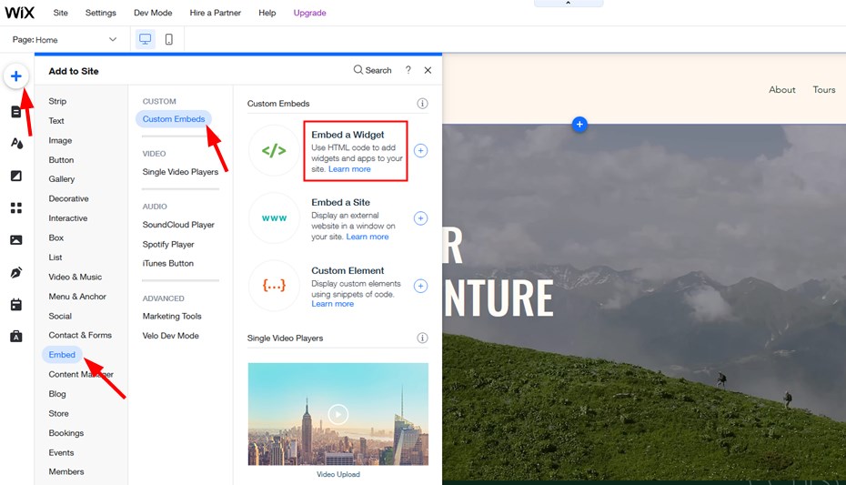Click the Wix logo
The width and height of the screenshot is (846, 485).
19,13
